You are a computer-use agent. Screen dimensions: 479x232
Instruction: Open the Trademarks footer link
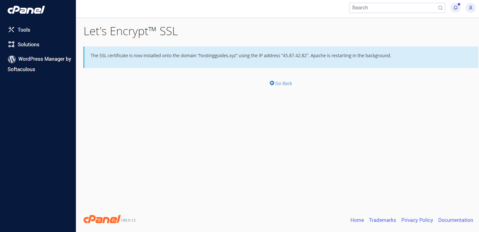382,220
